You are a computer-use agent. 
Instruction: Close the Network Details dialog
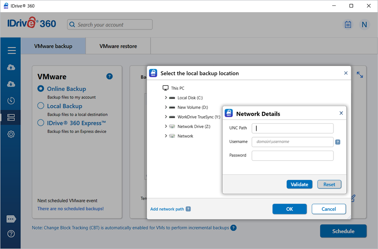[341, 113]
